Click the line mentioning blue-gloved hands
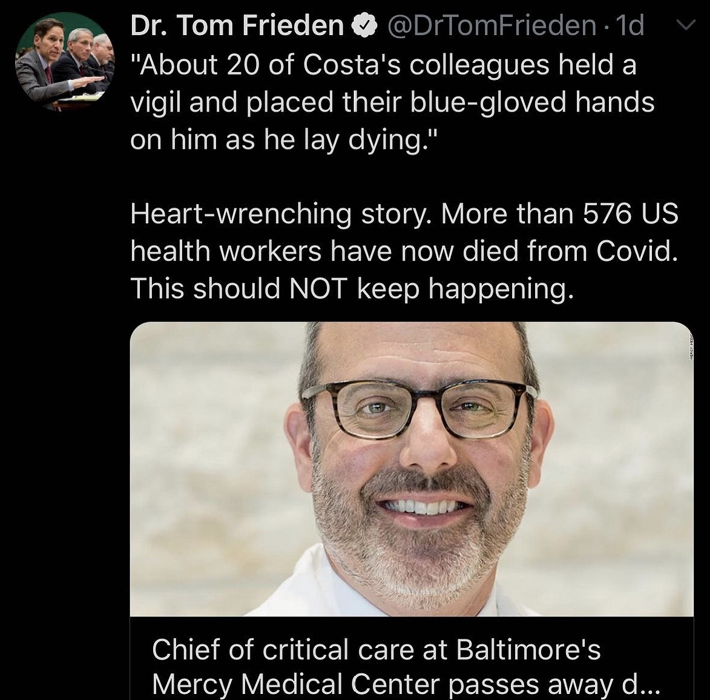The image size is (710, 700). pos(392,102)
